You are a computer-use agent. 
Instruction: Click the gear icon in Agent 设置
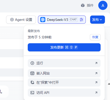tap(12, 20)
